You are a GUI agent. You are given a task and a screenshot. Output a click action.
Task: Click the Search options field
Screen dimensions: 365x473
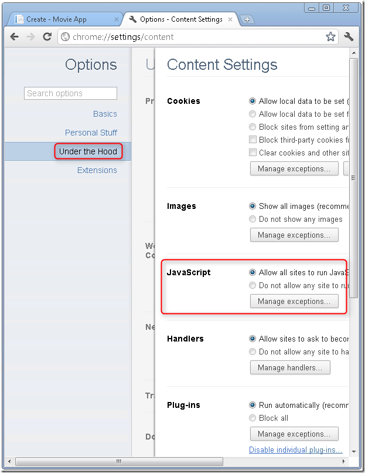pos(71,93)
